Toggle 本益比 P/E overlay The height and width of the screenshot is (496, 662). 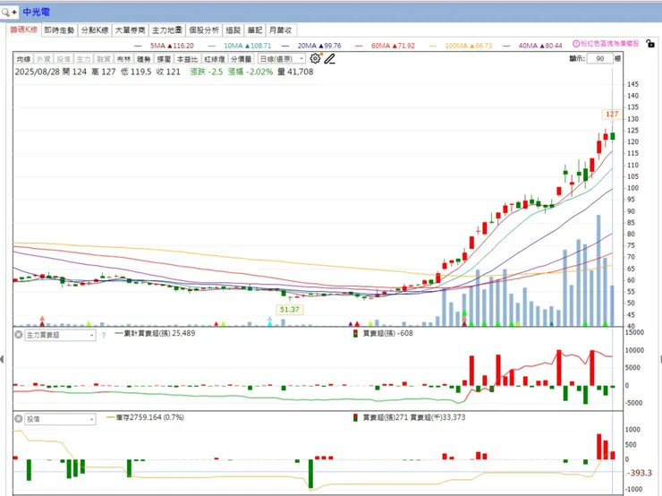[x=187, y=59]
